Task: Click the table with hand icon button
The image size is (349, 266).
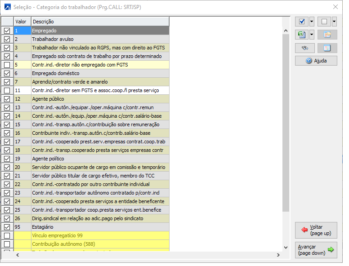Action: coord(327,35)
